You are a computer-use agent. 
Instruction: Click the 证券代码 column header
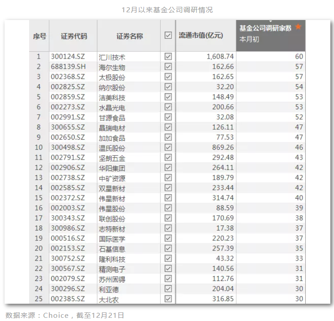74,36
